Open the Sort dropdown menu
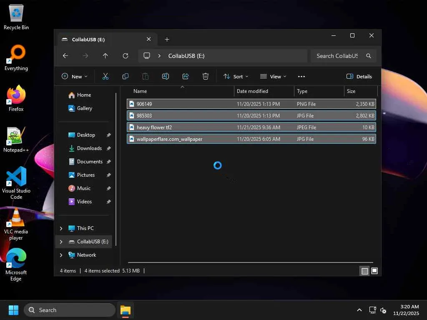 (236, 76)
